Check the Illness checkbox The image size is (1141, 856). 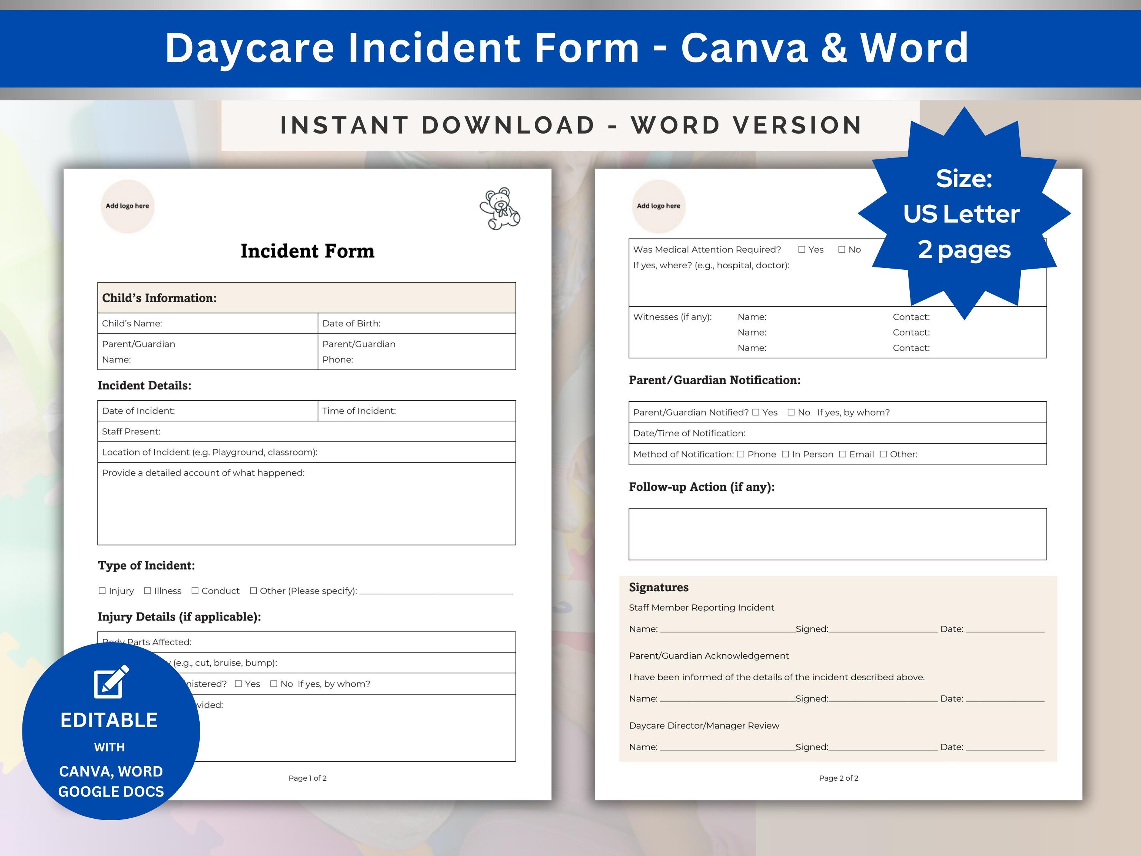pyautogui.click(x=148, y=591)
